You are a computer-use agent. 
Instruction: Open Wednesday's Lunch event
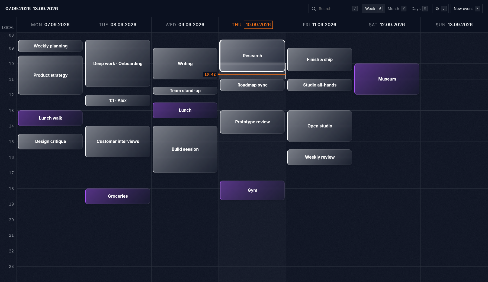(185, 110)
